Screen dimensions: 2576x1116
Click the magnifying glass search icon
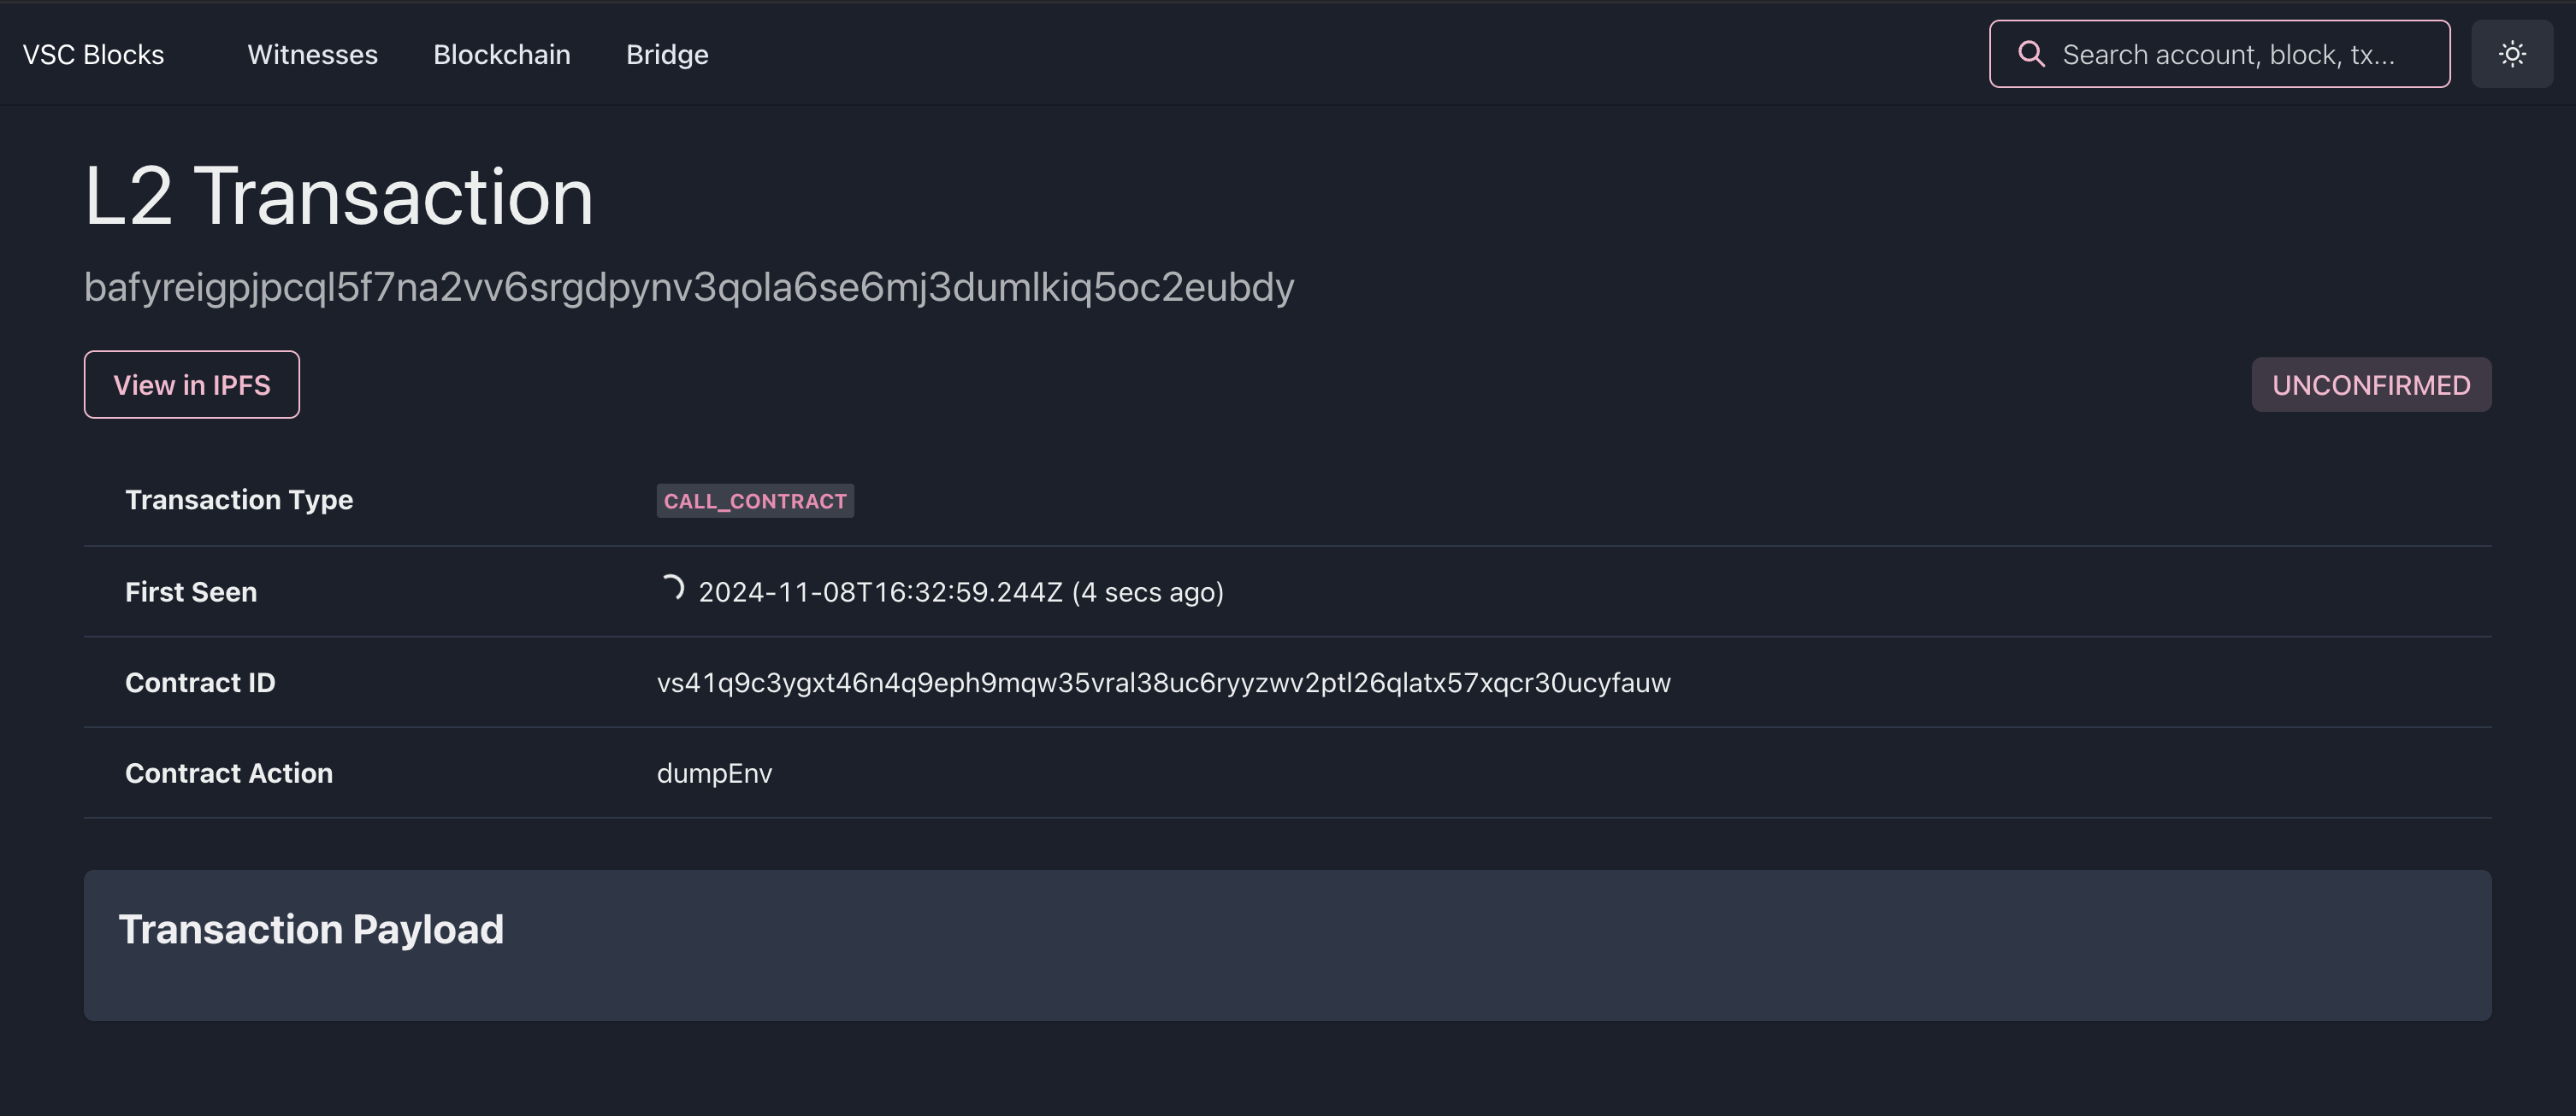(x=2031, y=54)
